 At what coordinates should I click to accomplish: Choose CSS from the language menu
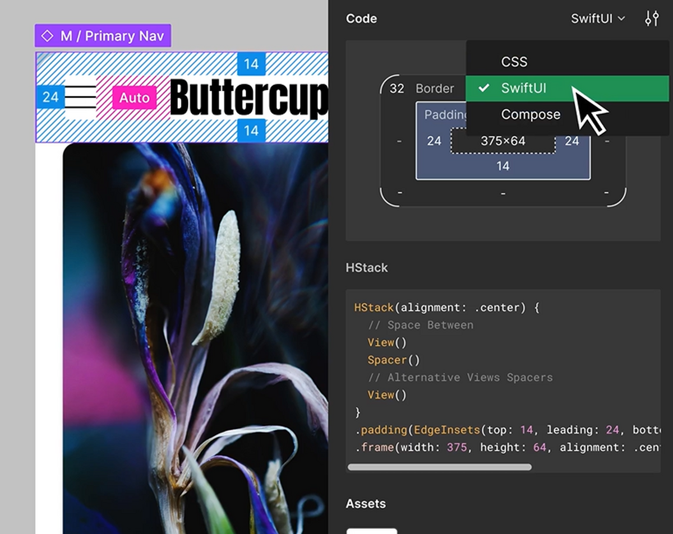514,62
